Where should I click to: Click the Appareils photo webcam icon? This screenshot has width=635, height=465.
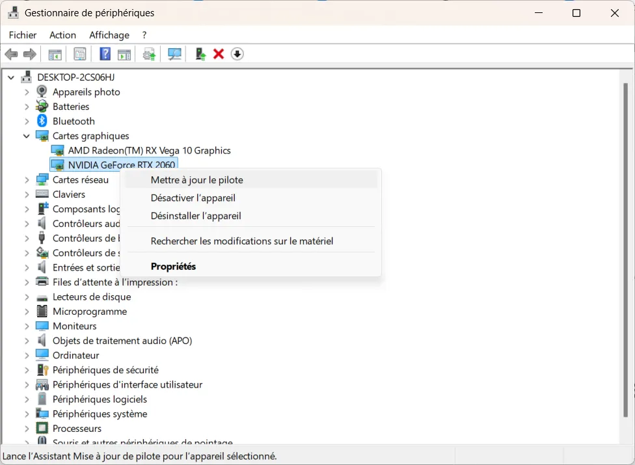(x=42, y=92)
